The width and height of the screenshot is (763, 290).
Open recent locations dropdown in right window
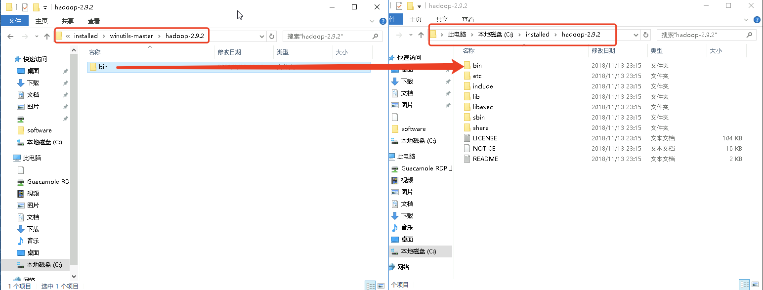[411, 35]
